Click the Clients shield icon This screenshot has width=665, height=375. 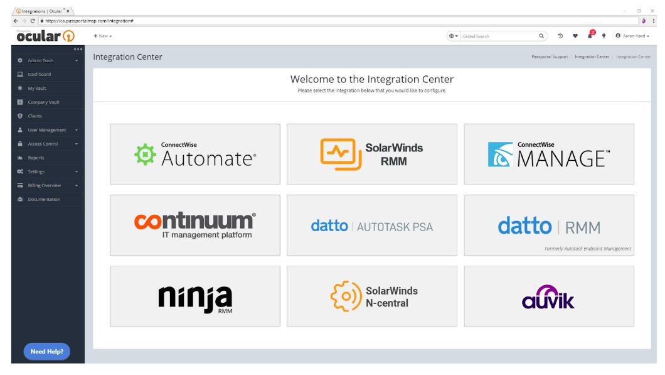pos(20,116)
